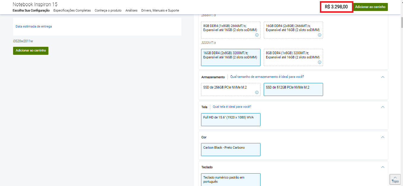Select Full HD de 15.6" WVA screen
Image resolution: width=403 pixels, height=186 pixels.
tap(231, 120)
